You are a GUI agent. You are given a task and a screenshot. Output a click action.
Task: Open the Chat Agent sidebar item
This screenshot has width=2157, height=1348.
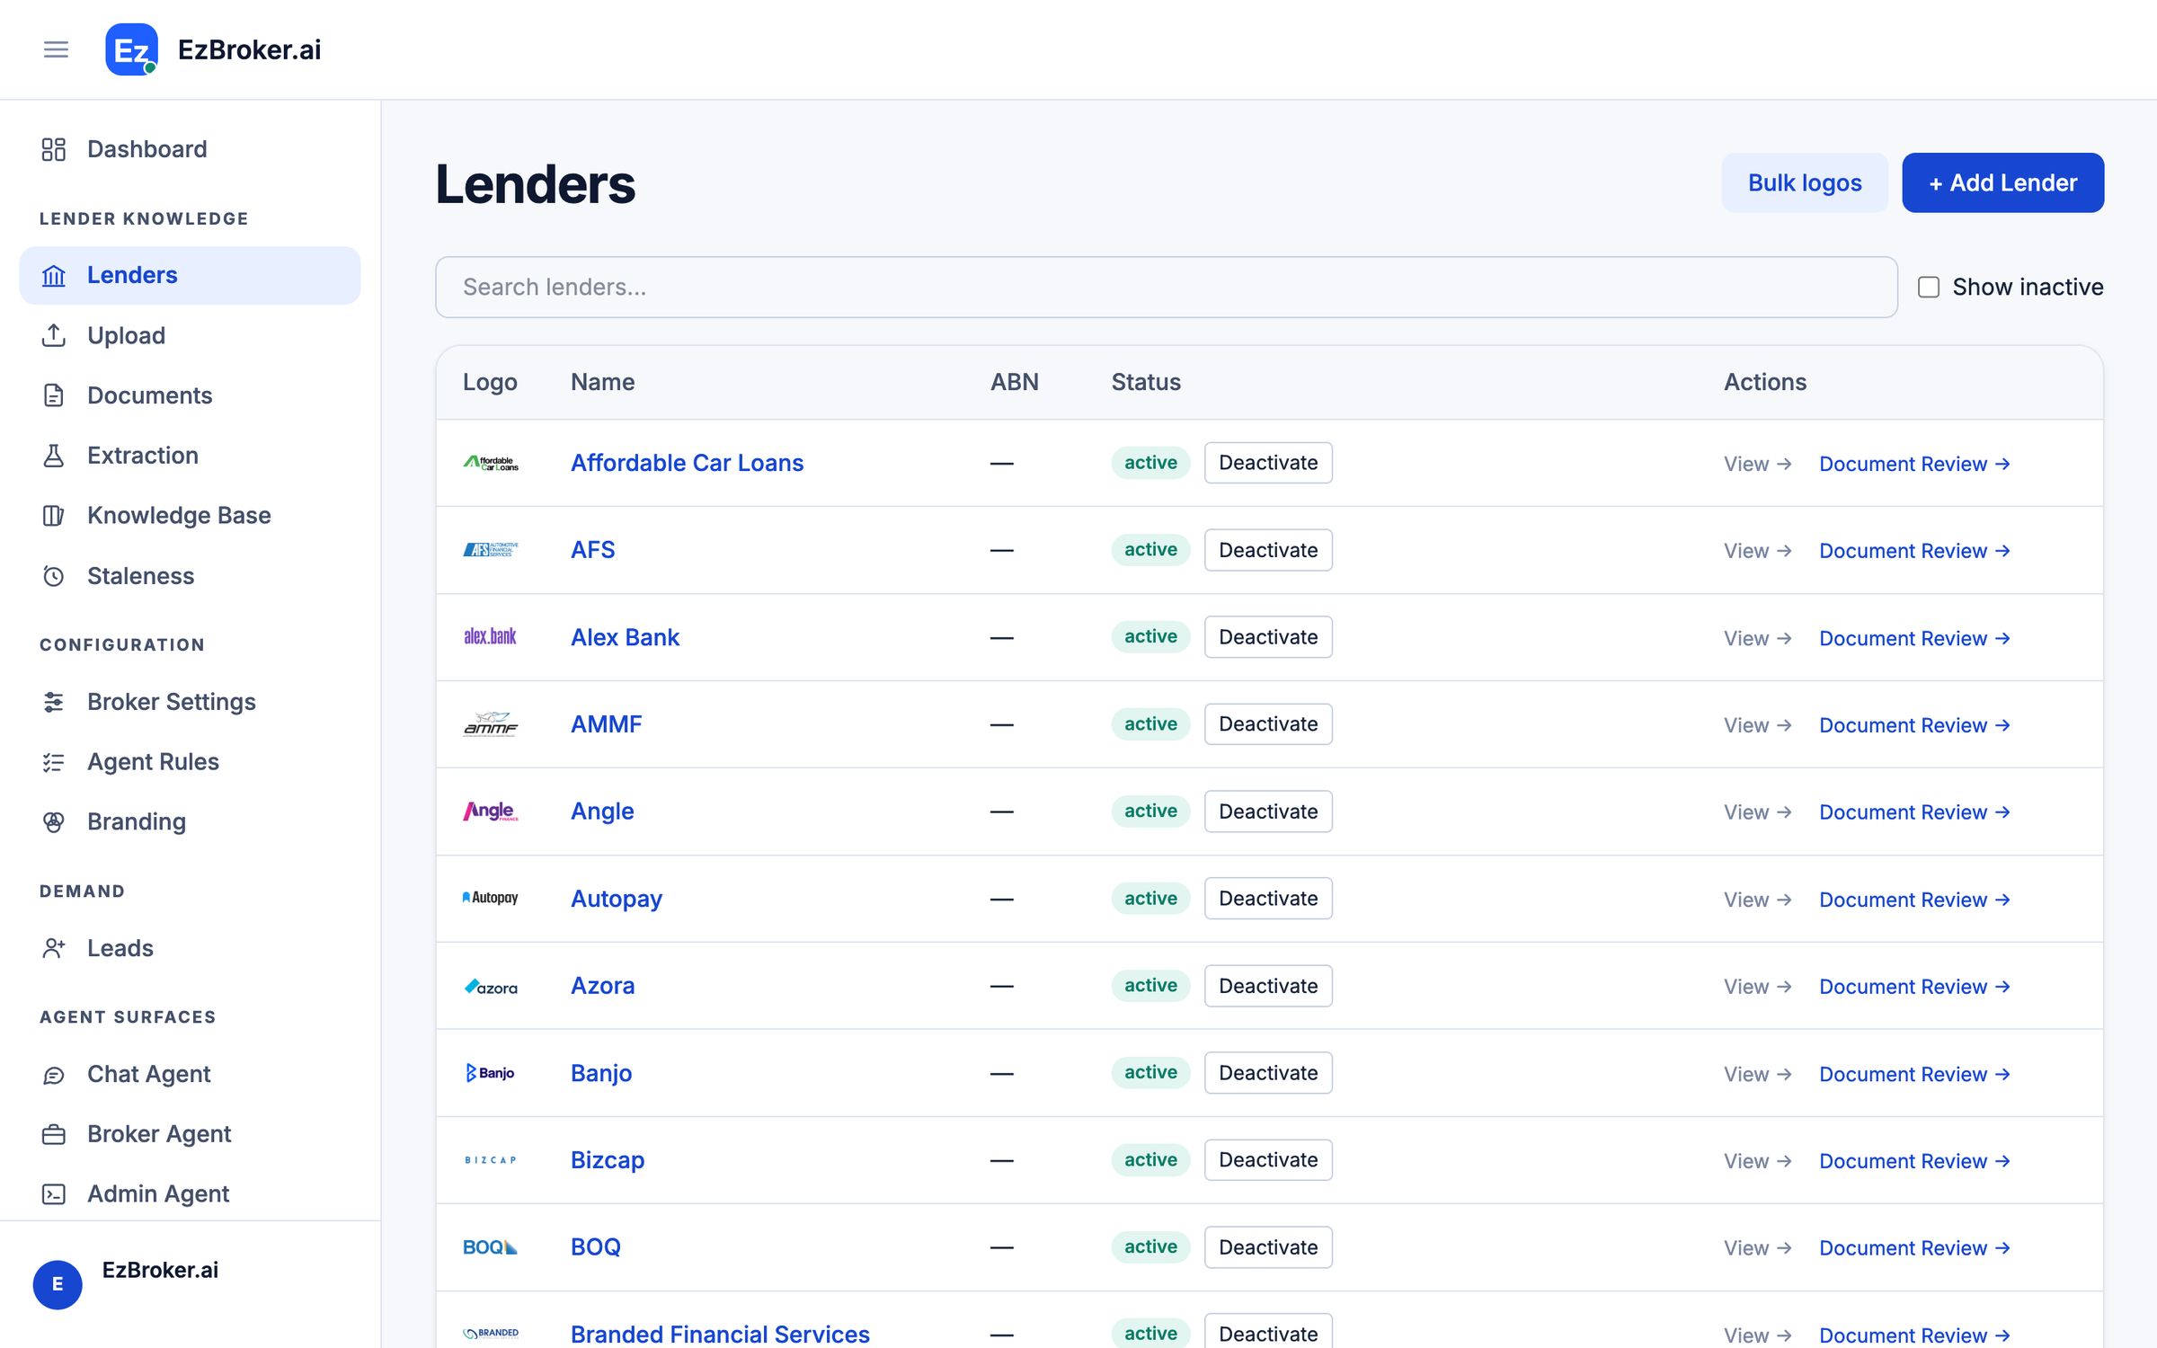click(x=190, y=1075)
